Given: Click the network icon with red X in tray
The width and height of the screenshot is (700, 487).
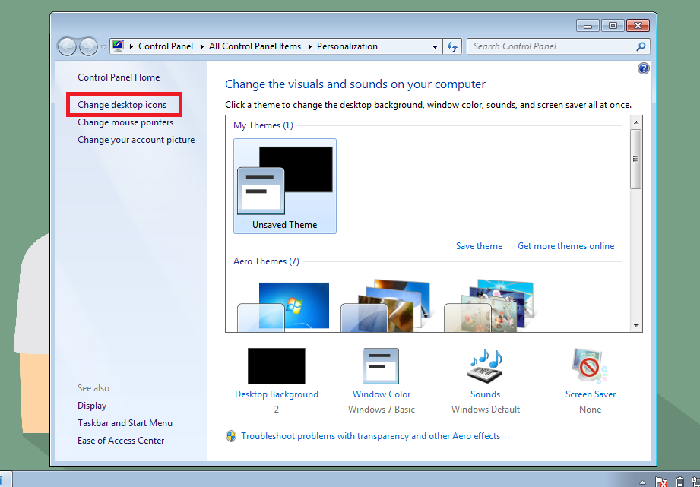Looking at the screenshot, I should click(661, 482).
